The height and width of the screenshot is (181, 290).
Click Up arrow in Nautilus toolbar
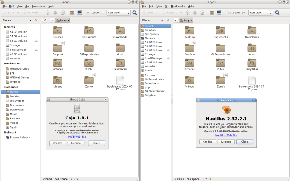click(187, 13)
